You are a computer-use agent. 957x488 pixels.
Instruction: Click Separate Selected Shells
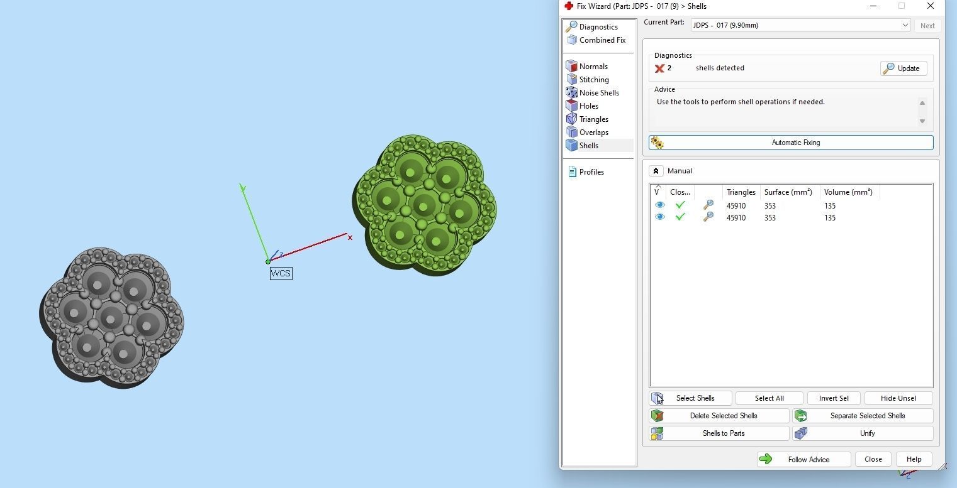(863, 416)
